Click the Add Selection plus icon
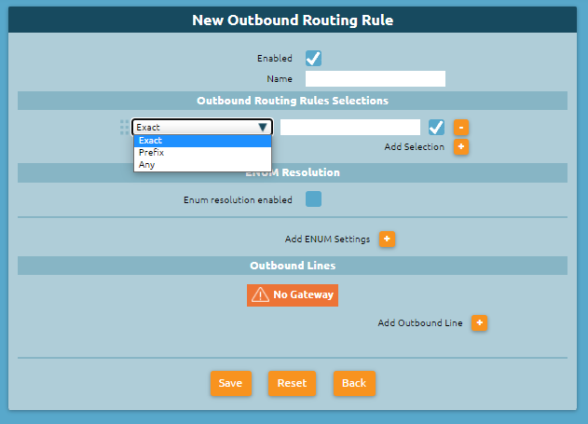Image resolution: width=588 pixels, height=424 pixels. coord(461,146)
